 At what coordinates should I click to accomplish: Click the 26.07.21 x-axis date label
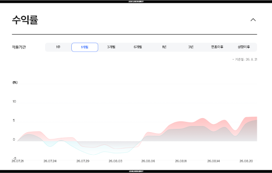[17, 161]
